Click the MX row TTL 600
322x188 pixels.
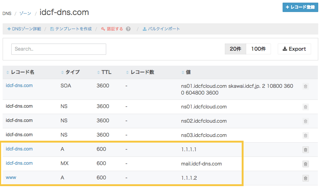[101, 163]
